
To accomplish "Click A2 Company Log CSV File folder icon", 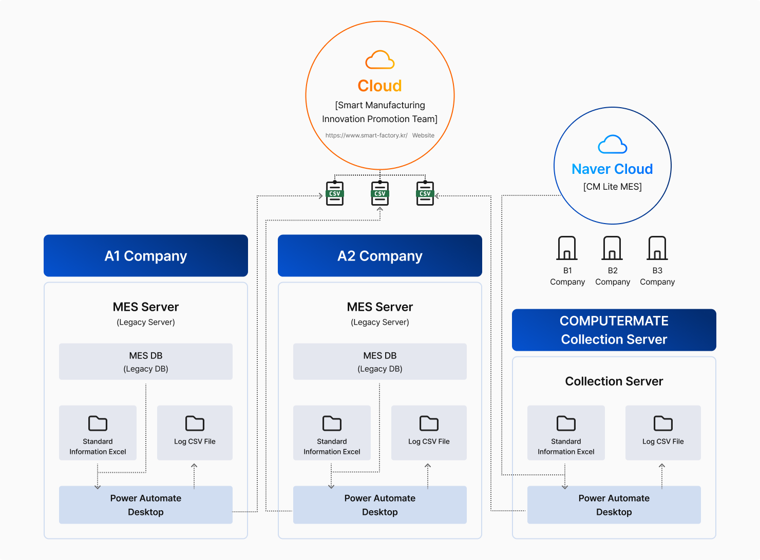I will [x=429, y=424].
